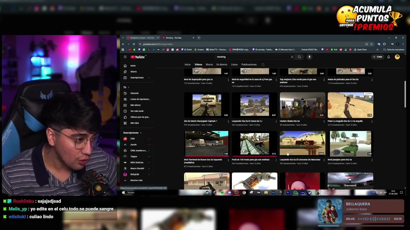Play the Mod Terminal De Buses thumbnail
Viewport: 410px width, 230px height.
pos(207,143)
